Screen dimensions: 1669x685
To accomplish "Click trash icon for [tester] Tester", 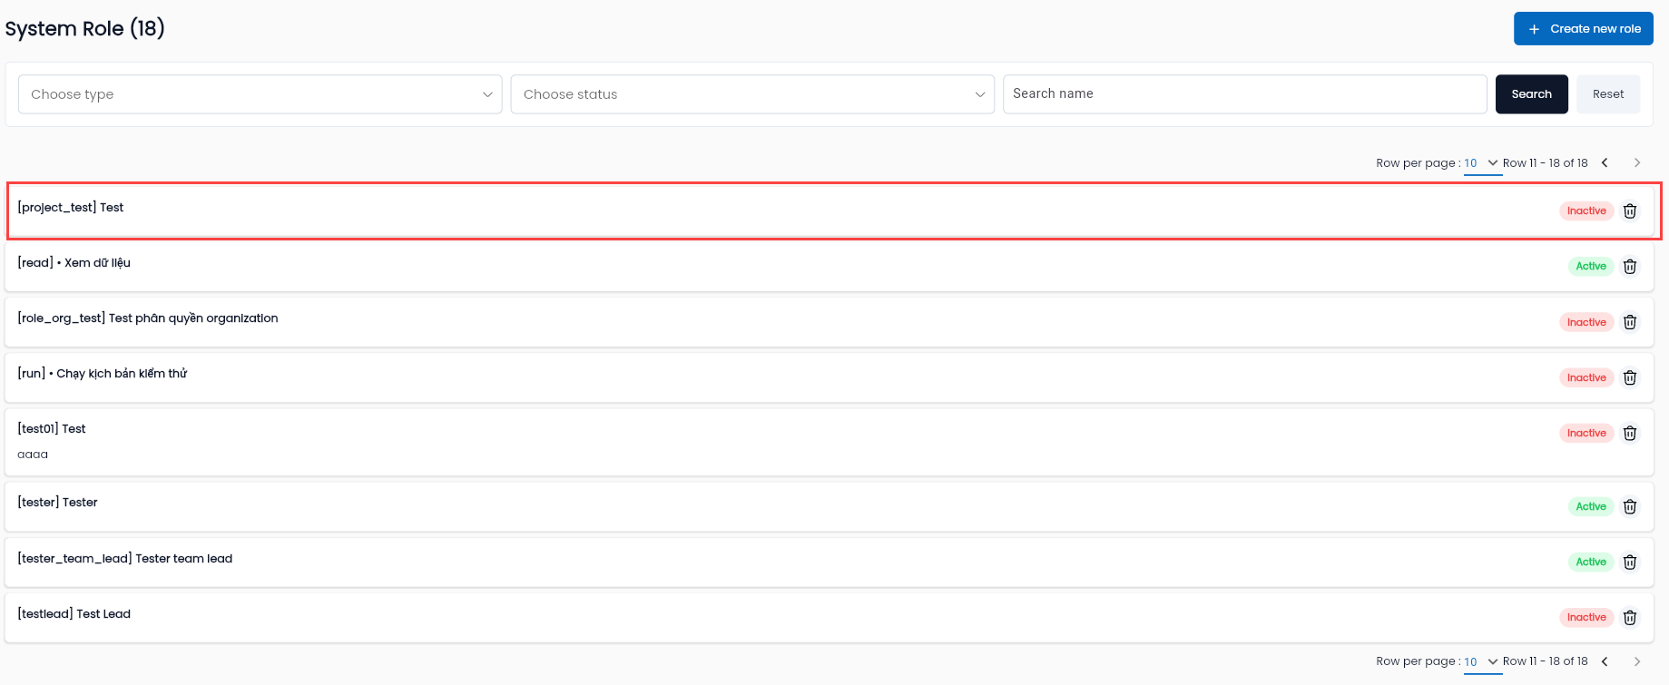I will coord(1630,506).
